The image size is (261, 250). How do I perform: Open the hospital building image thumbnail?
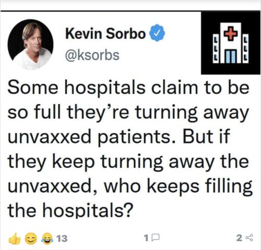pyautogui.click(x=231, y=43)
